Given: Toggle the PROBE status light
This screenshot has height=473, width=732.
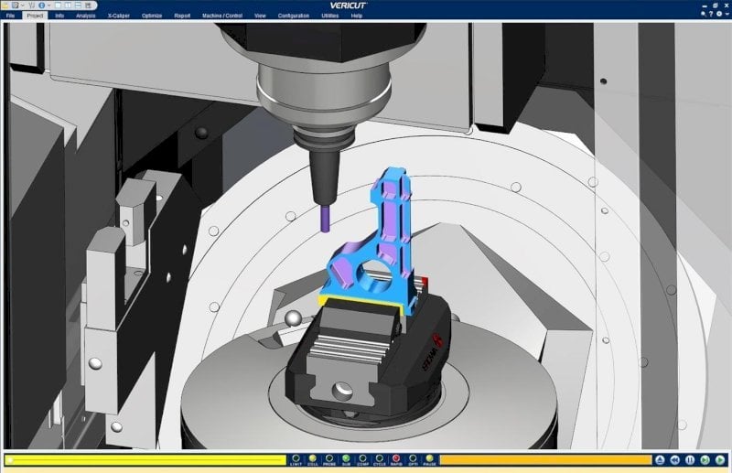Looking at the screenshot, I should pos(329,460).
